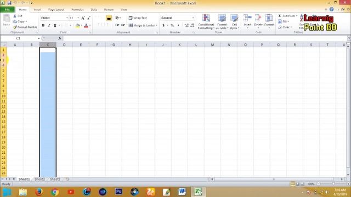The image size is (351, 197).
Task: Open Conditional Formatting icon
Action: [x=206, y=18]
